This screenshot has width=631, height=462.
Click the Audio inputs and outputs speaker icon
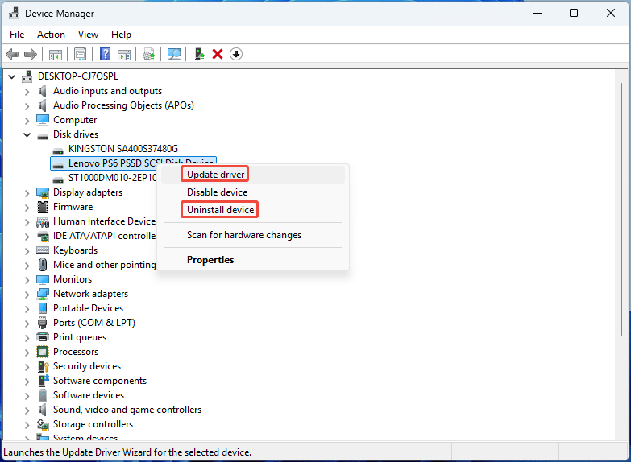42,91
